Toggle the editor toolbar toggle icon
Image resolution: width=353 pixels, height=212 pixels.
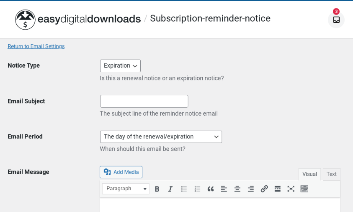(304, 189)
